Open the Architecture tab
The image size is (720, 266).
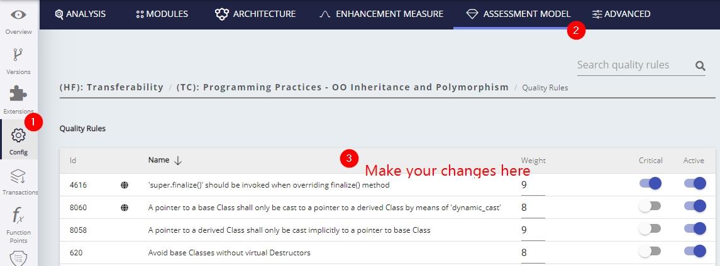coord(255,14)
